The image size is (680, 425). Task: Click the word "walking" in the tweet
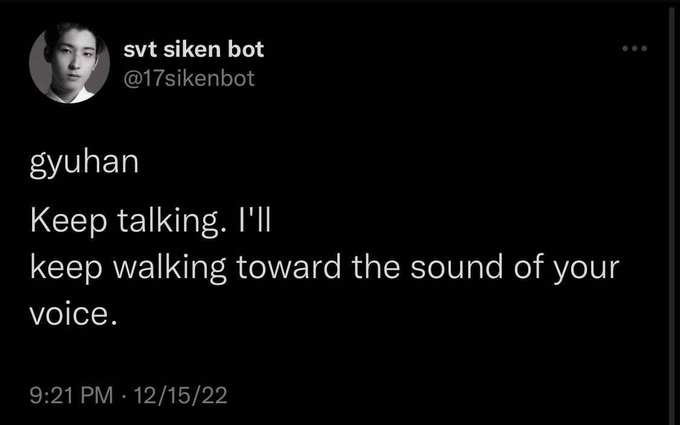point(170,268)
